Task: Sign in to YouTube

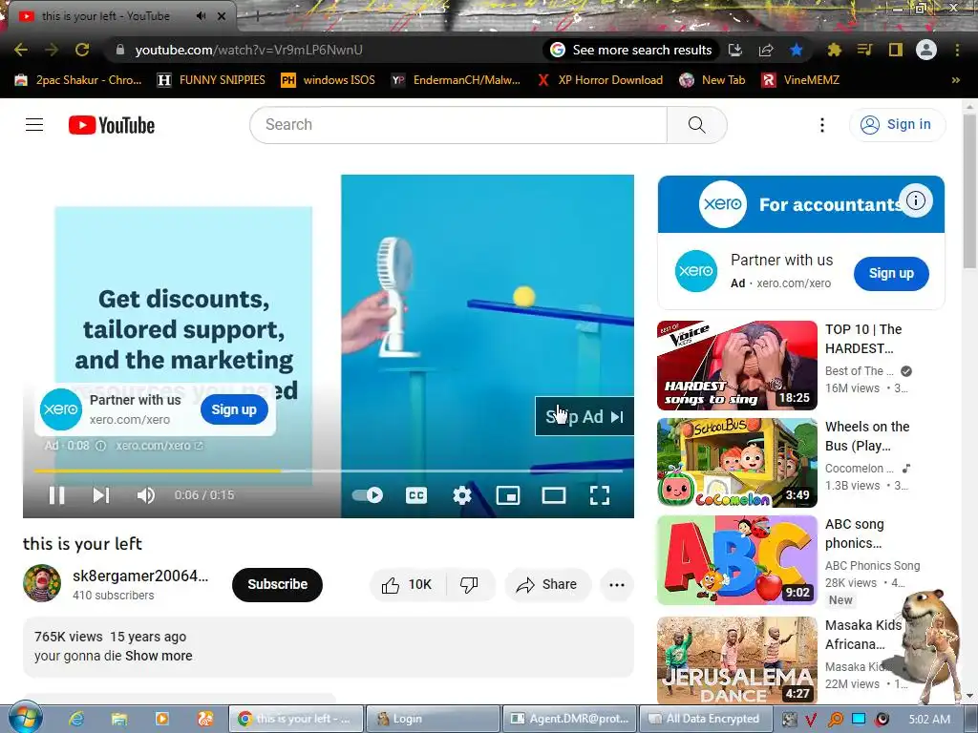Action: coord(897,125)
